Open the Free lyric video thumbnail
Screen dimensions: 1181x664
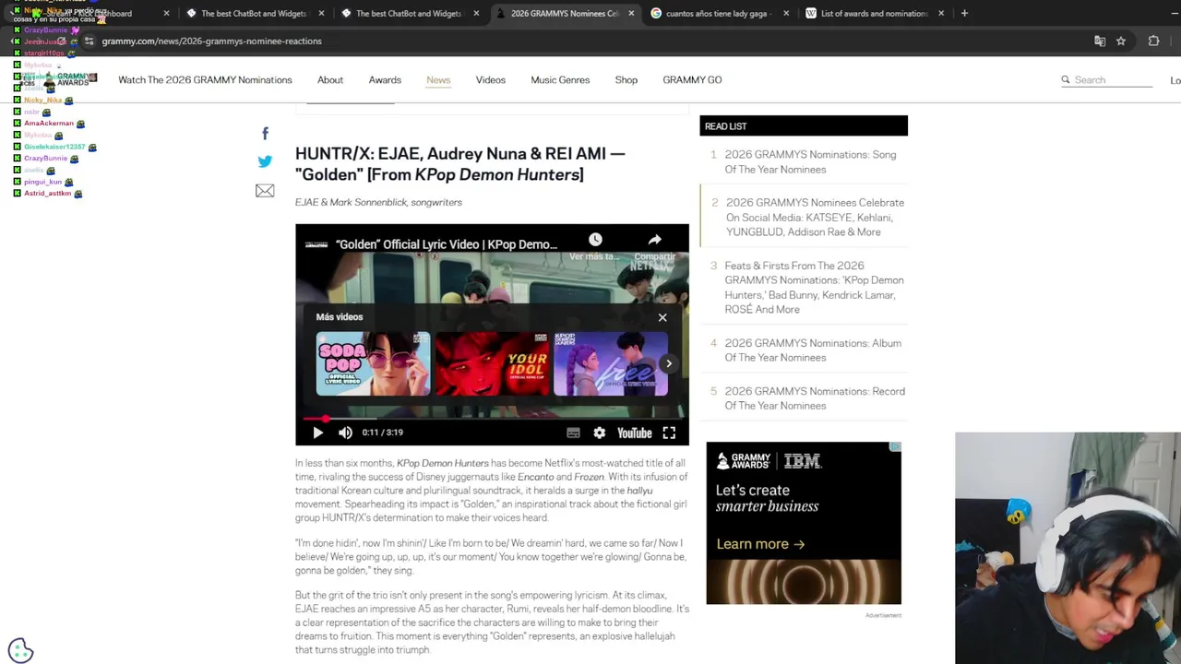(610, 364)
